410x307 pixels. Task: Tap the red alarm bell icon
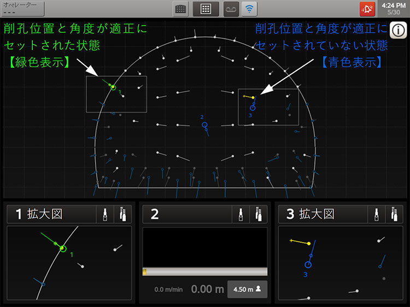[x=367, y=9]
